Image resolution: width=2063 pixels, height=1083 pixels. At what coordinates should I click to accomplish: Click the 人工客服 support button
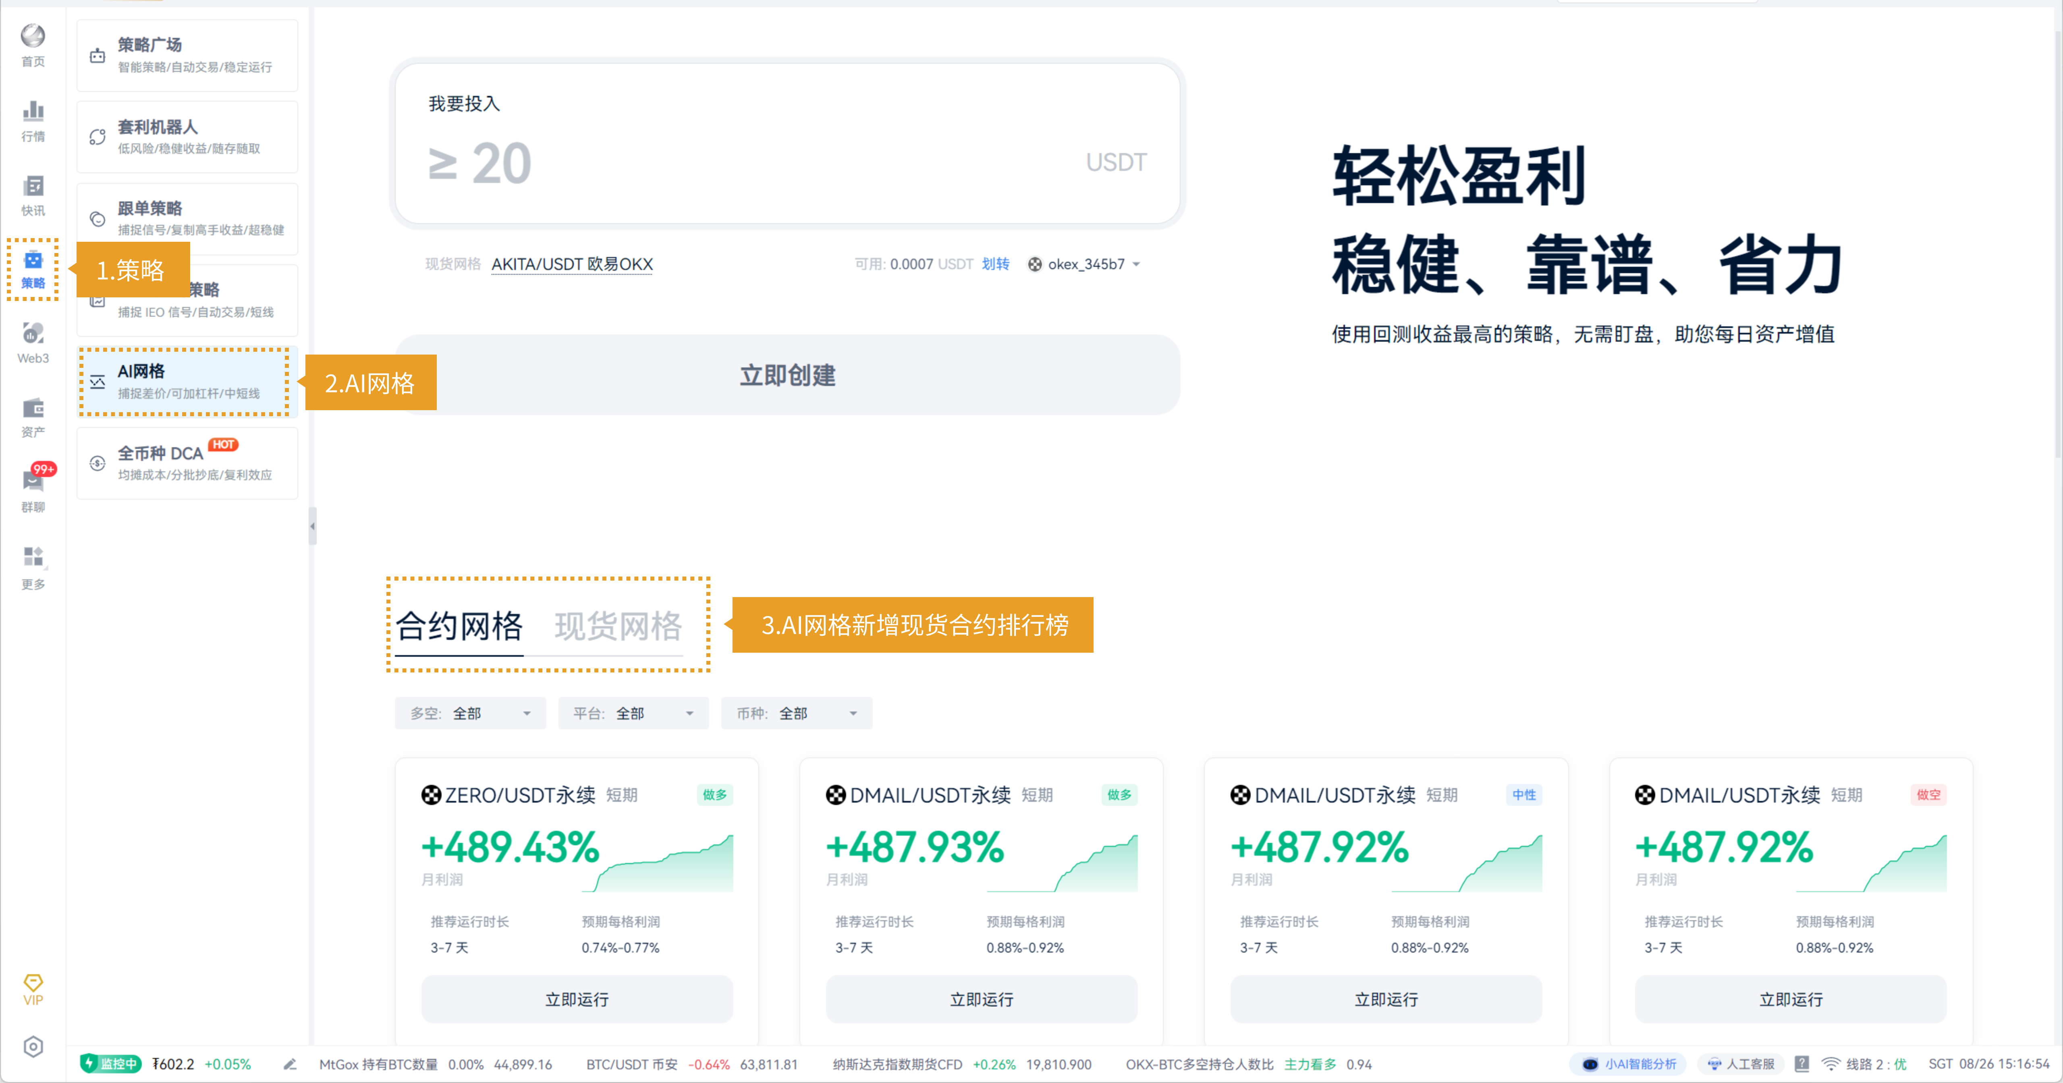pos(1740,1064)
